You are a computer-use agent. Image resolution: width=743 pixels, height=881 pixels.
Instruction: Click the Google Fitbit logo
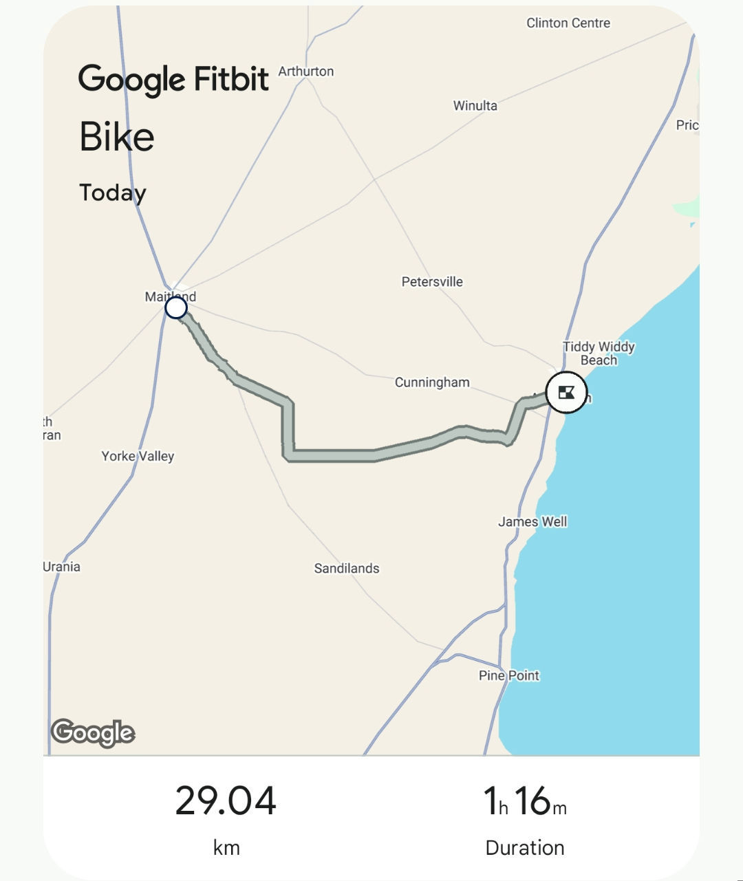(173, 79)
